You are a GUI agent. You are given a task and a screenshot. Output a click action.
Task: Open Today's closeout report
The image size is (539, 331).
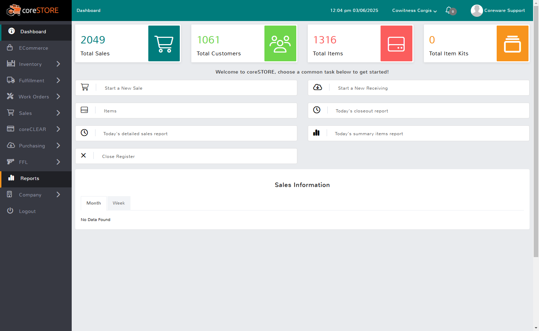click(x=419, y=111)
